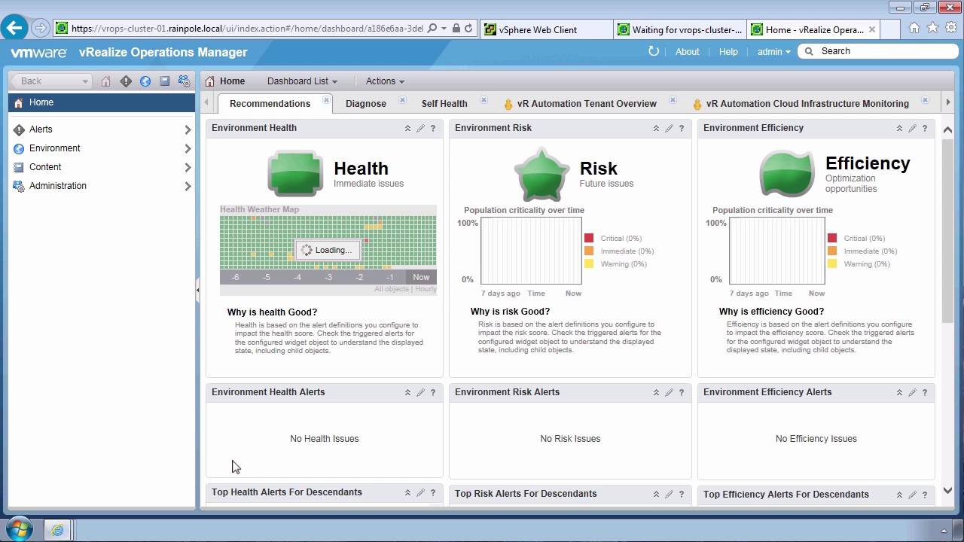Open Environment via the globe toolbar icon
The width and height of the screenshot is (964, 542).
pyautogui.click(x=145, y=81)
